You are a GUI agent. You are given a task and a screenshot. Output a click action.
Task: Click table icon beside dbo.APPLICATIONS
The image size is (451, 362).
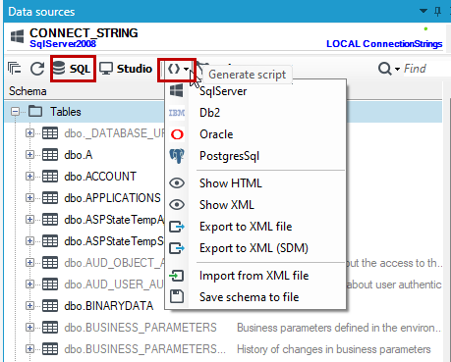50,198
